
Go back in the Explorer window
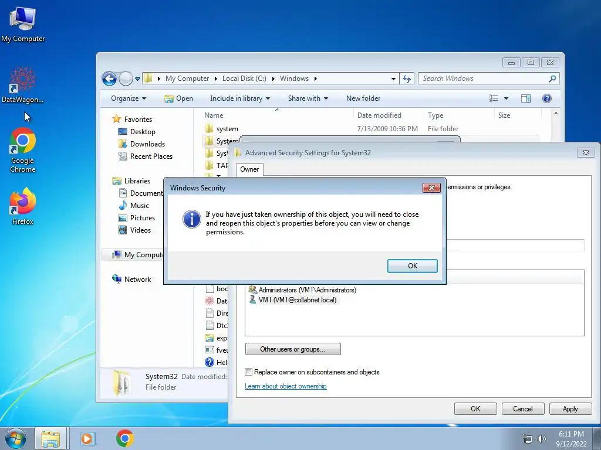pyautogui.click(x=109, y=79)
